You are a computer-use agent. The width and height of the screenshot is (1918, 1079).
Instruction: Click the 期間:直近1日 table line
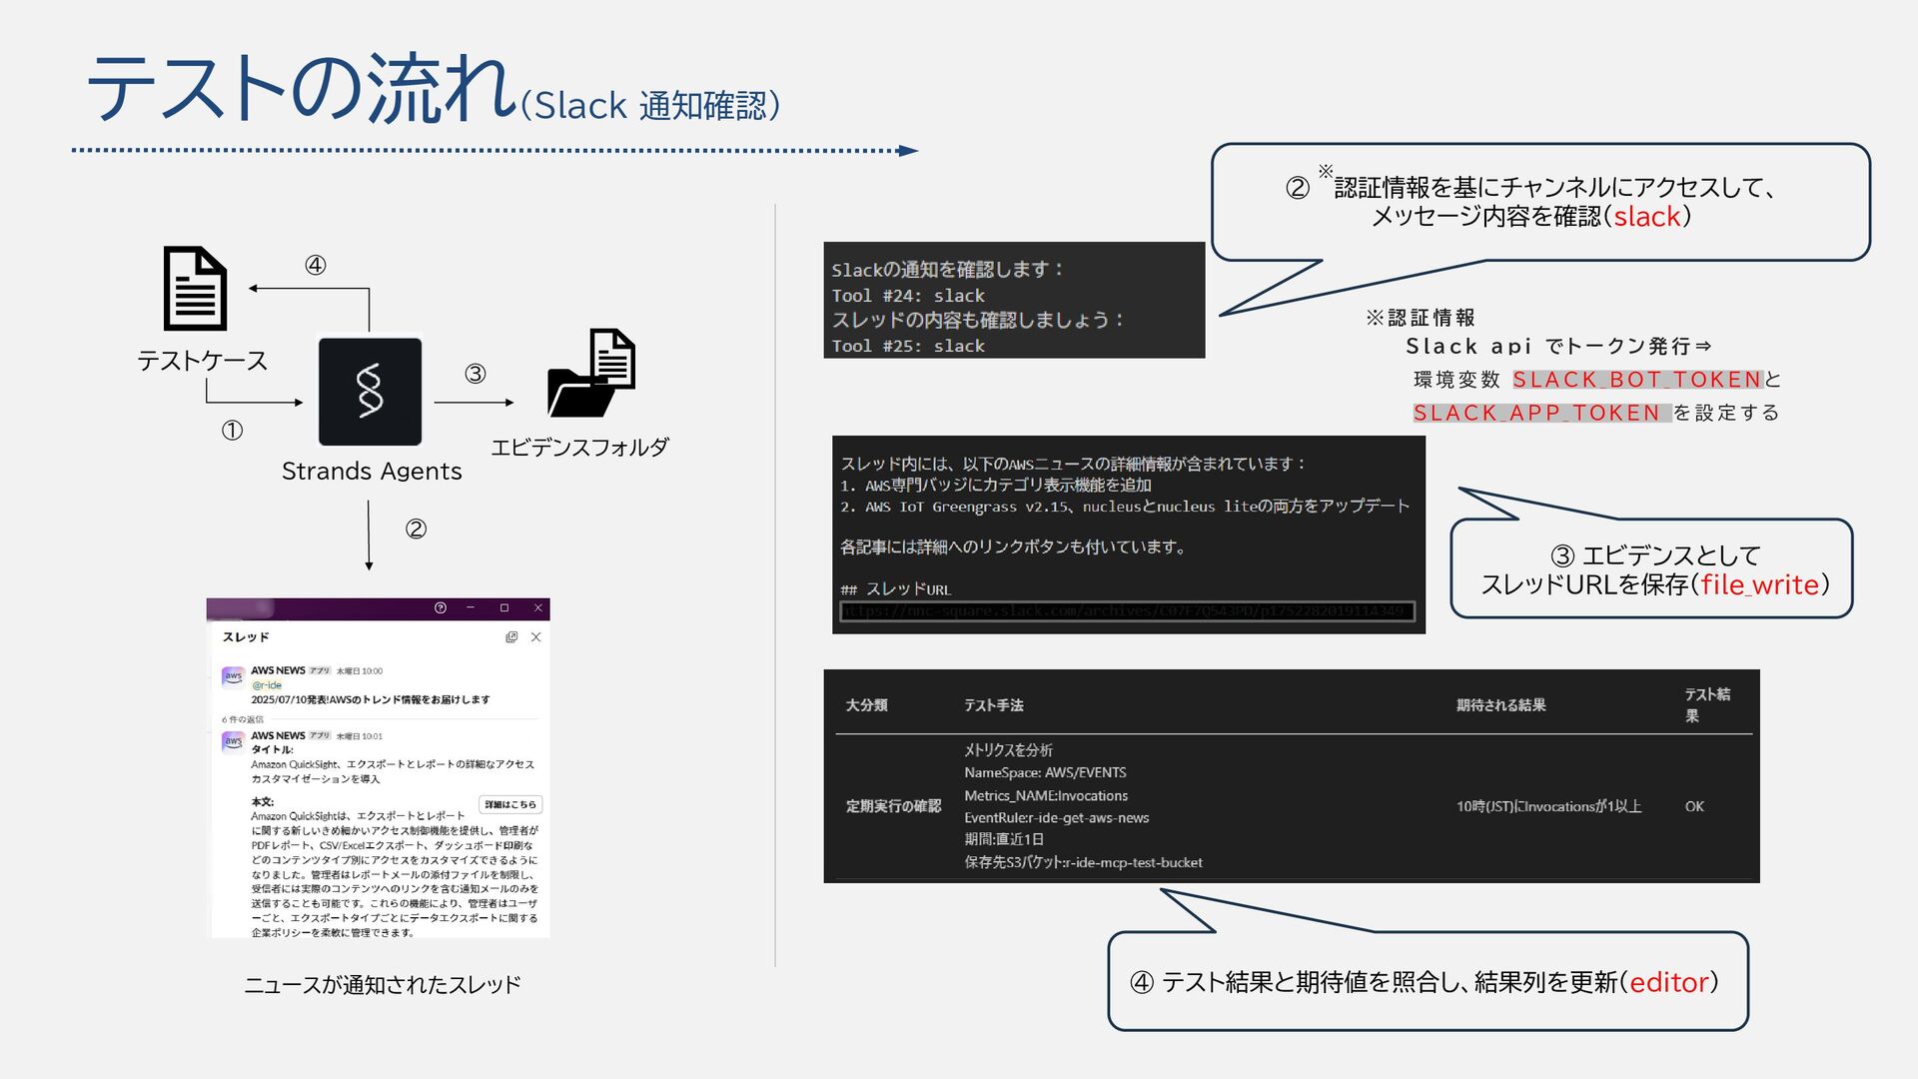point(1004,840)
